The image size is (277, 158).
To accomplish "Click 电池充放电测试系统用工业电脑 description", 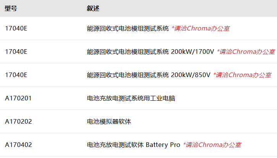I will pos(131,98).
